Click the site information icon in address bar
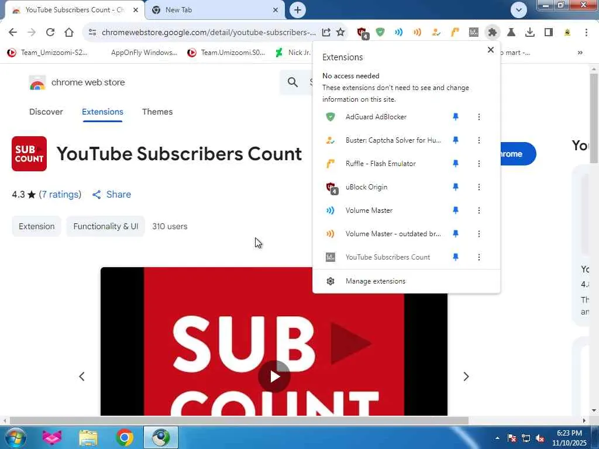The height and width of the screenshot is (449, 599). click(92, 32)
